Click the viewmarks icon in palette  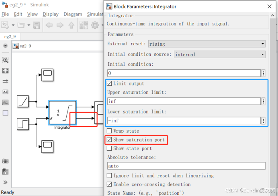click(x=5, y=172)
